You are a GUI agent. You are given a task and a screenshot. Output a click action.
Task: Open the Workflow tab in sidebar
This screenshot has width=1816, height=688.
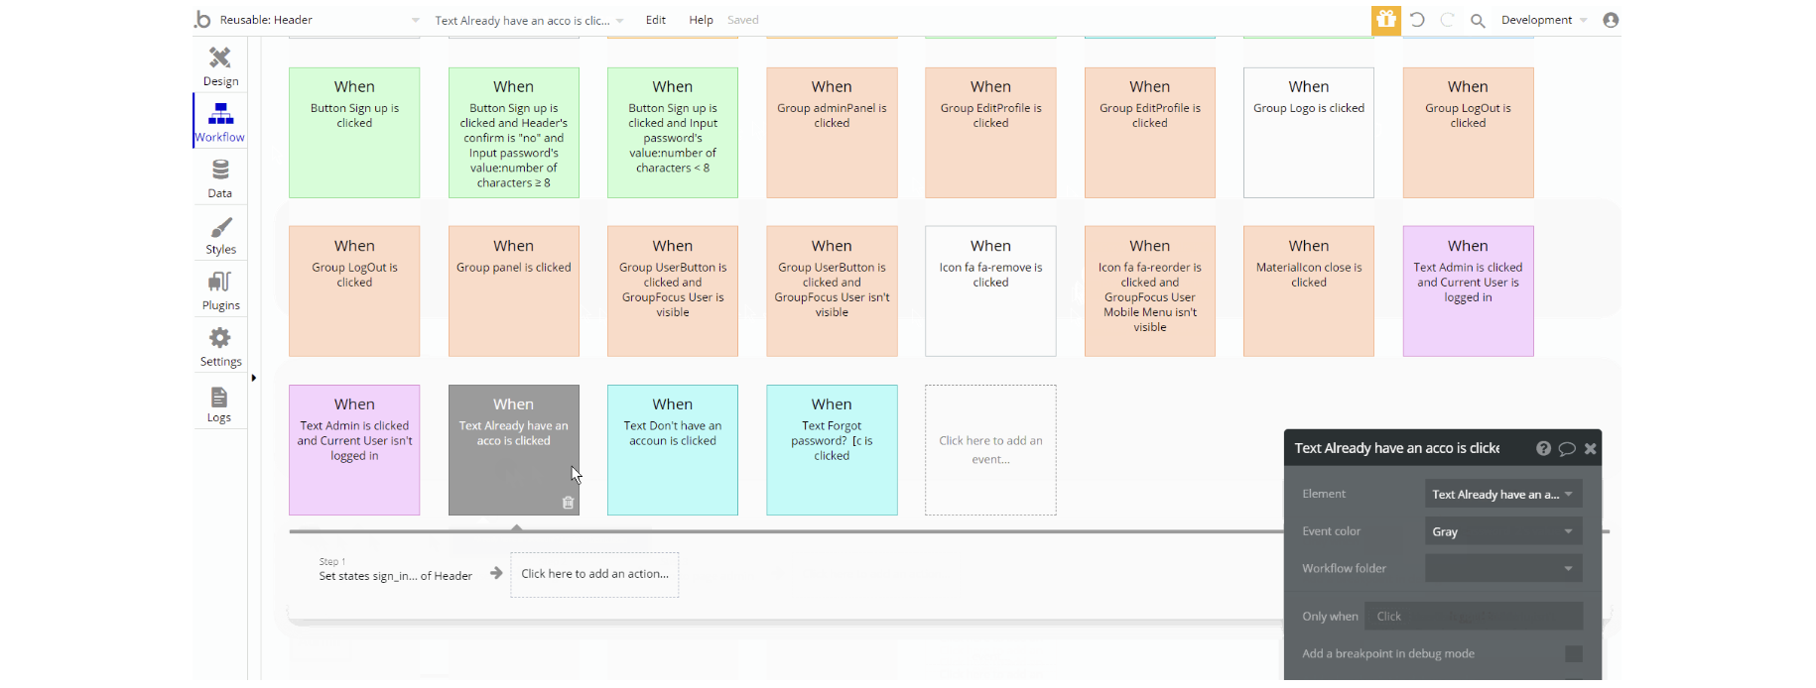[220, 121]
